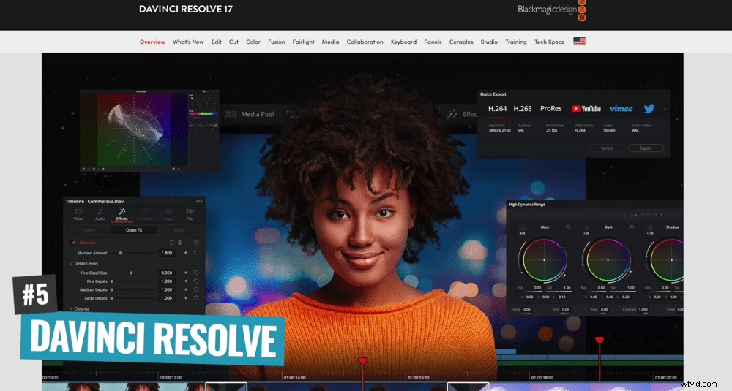The image size is (732, 391).
Task: Click the Export button in Quick Export
Action: (x=646, y=148)
